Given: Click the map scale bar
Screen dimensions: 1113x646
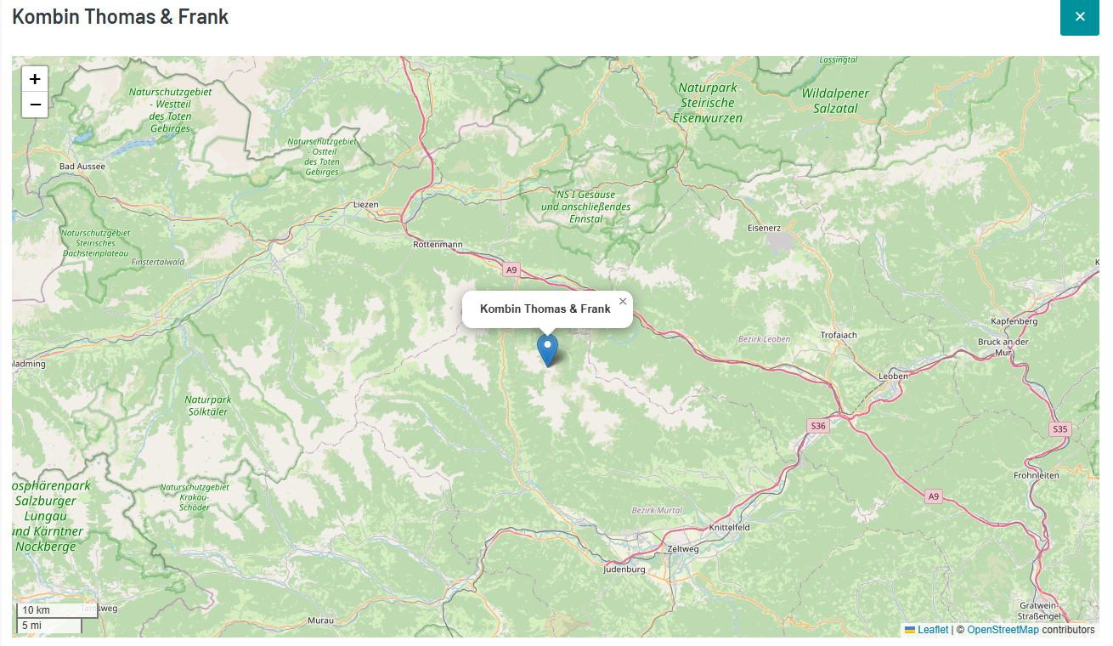Looking at the screenshot, I should (x=49, y=618).
